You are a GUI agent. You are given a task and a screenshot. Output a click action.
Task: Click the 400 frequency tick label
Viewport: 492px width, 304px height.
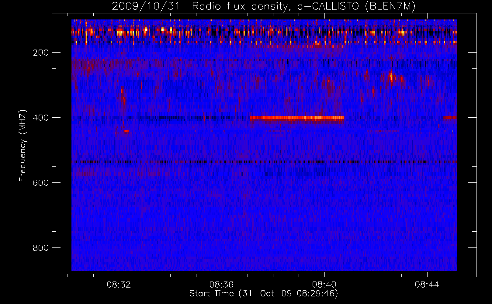pyautogui.click(x=41, y=118)
